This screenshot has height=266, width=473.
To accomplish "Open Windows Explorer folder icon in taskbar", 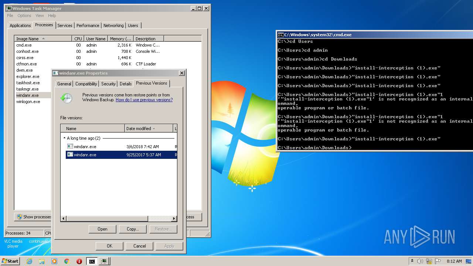I will pos(42,261).
